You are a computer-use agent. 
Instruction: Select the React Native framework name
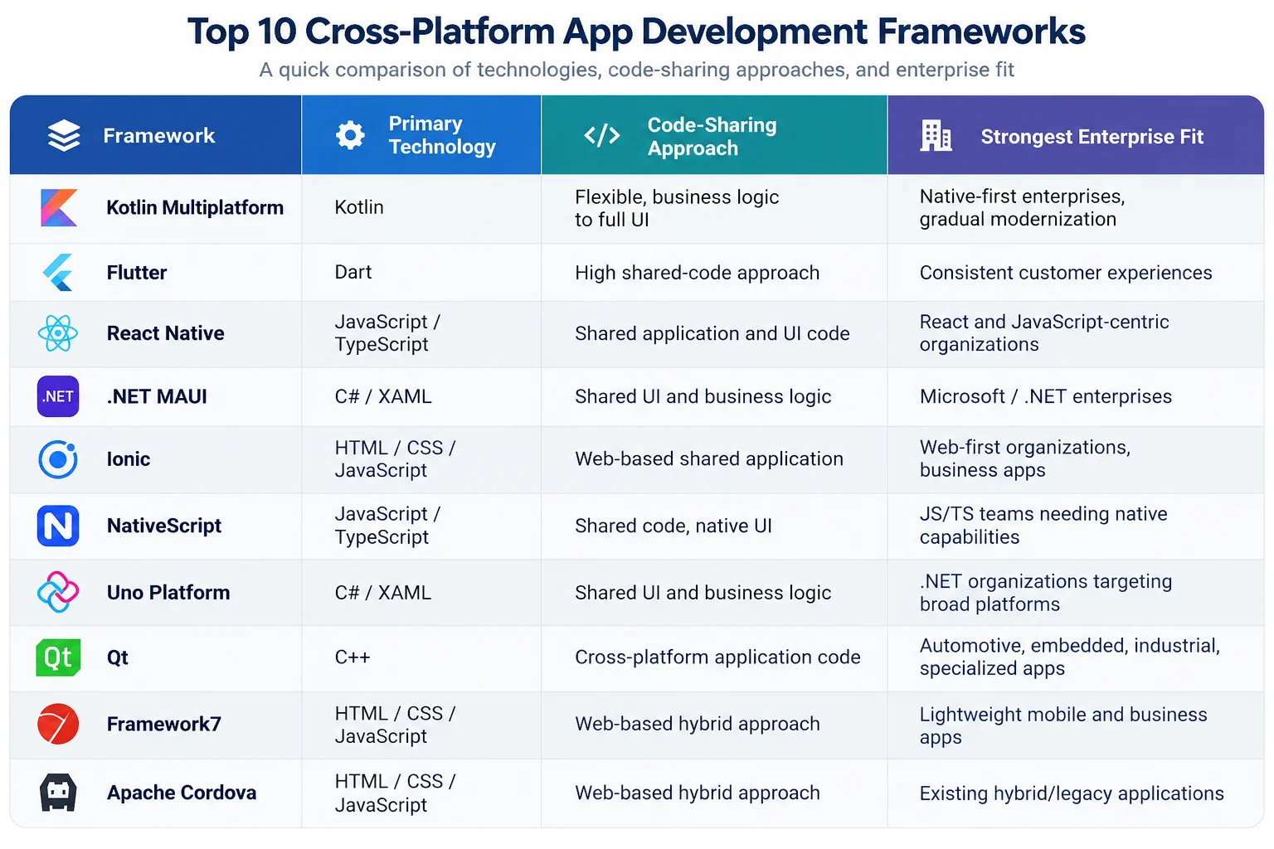[165, 333]
